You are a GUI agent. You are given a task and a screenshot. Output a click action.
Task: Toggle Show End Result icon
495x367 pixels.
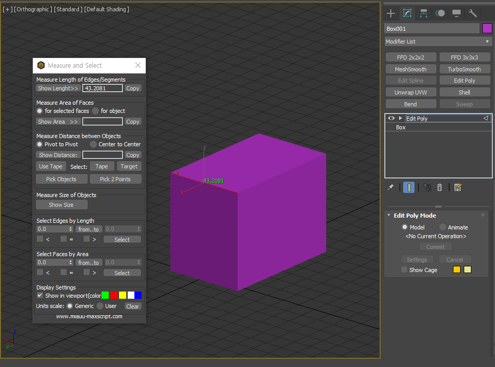[x=409, y=187]
